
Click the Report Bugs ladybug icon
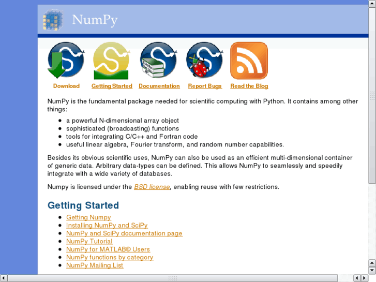pyautogui.click(x=205, y=60)
